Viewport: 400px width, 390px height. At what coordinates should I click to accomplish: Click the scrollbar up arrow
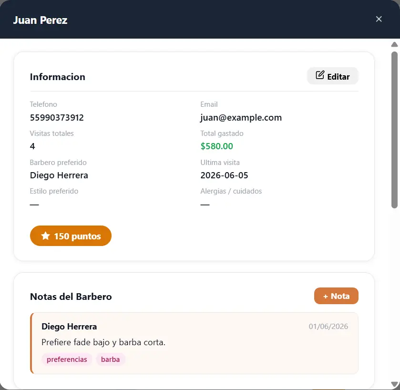pos(394,45)
